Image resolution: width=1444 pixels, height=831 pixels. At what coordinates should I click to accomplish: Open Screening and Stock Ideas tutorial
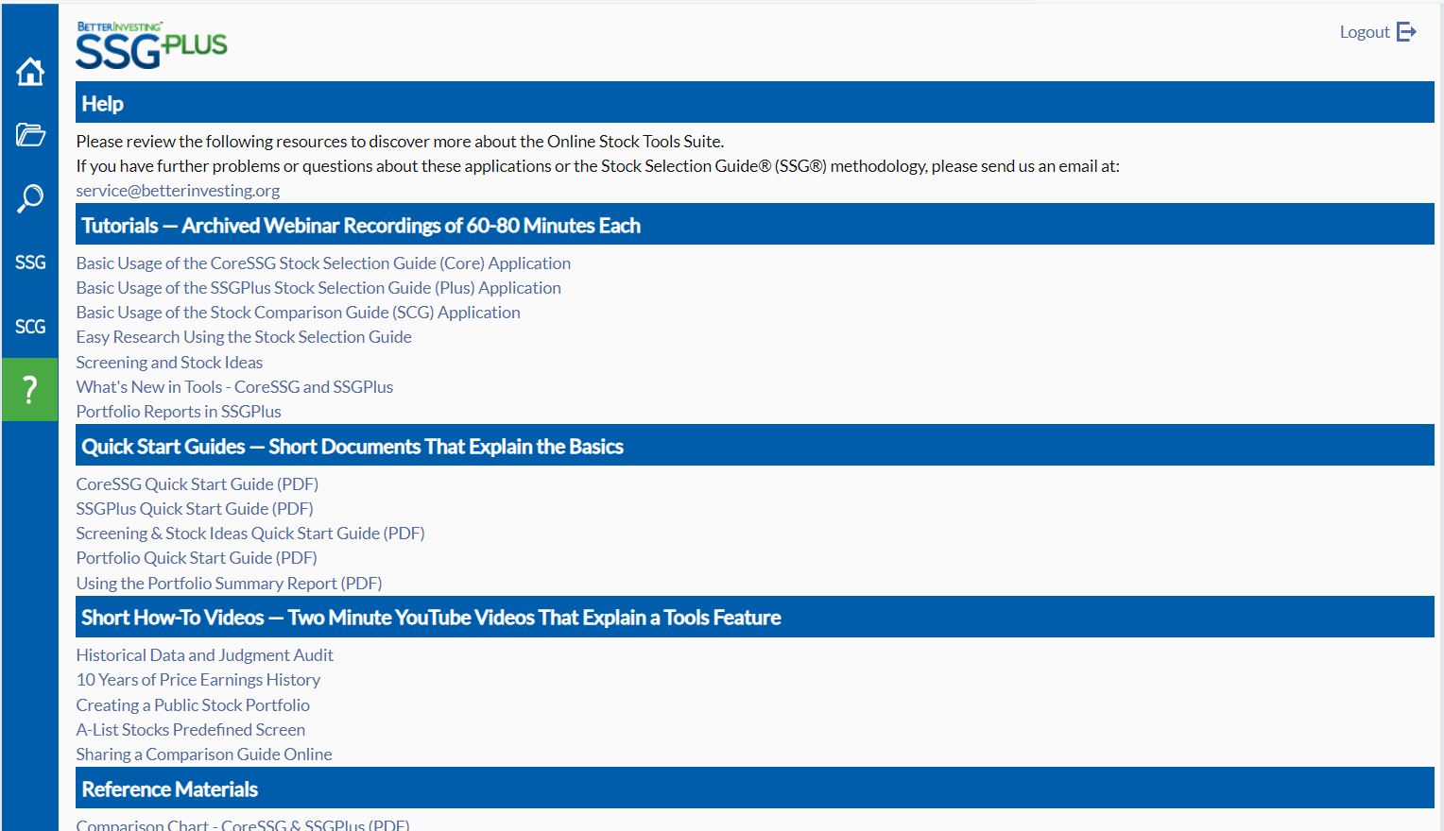tap(169, 363)
